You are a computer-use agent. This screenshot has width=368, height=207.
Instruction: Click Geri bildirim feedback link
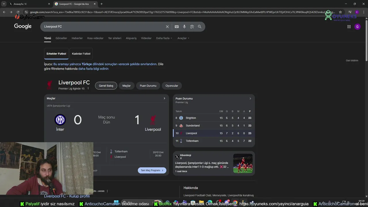(352, 60)
